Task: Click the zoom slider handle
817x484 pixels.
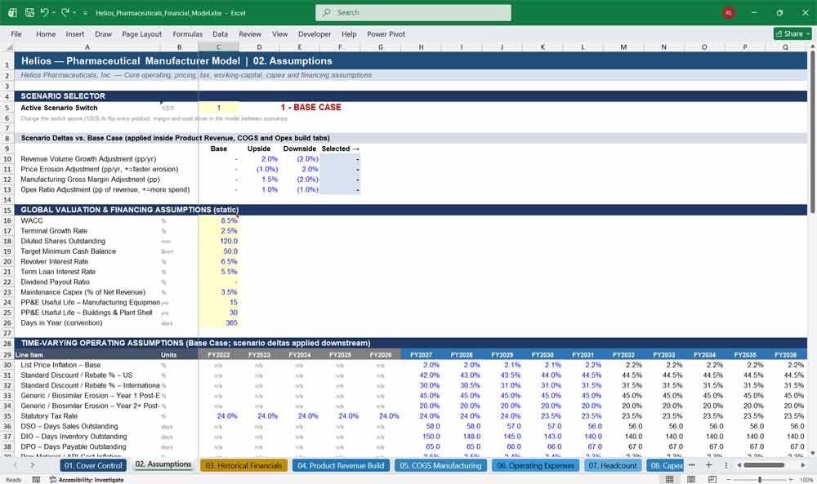Action: click(760, 479)
